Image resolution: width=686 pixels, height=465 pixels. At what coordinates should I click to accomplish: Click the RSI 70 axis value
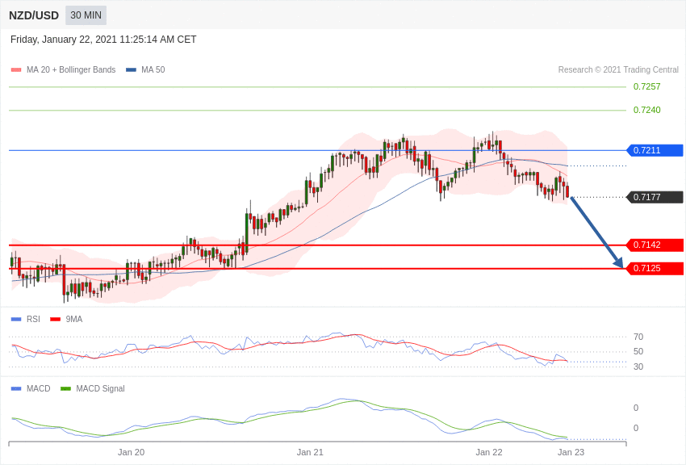(x=638, y=337)
